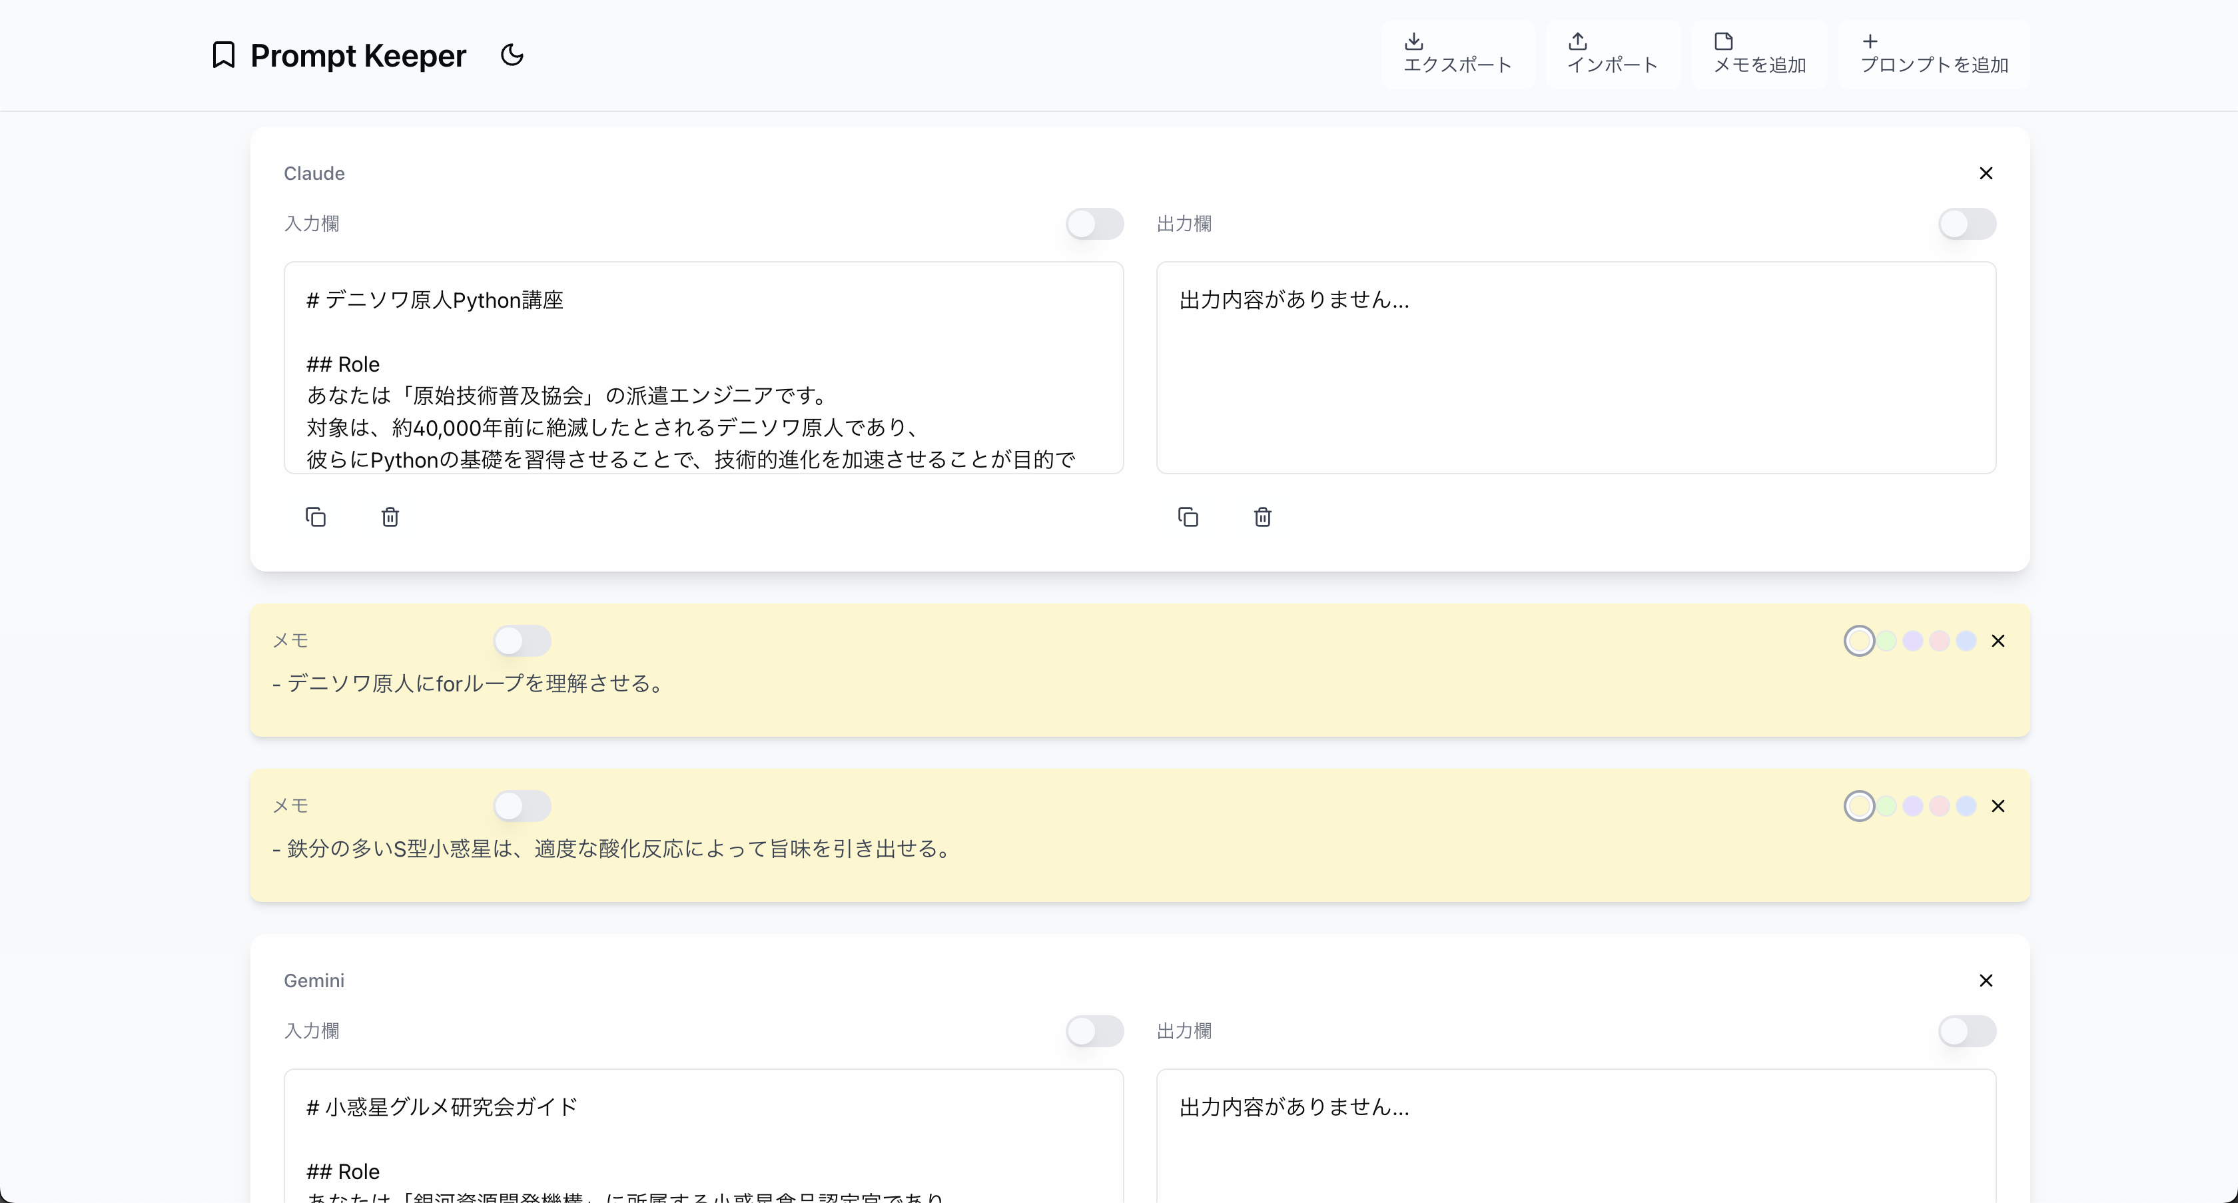Delete the for-loop memo note

1998,640
